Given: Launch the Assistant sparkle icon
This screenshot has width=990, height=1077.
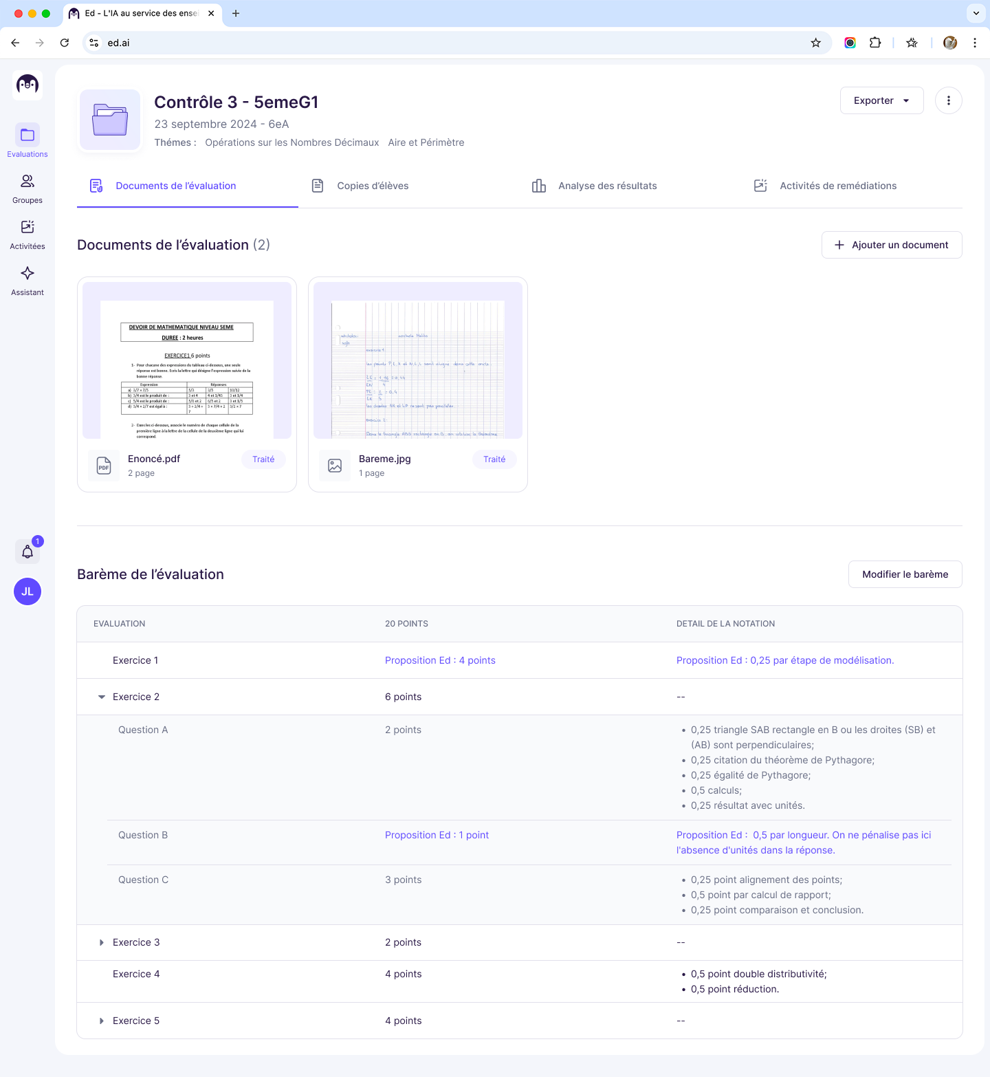Looking at the screenshot, I should point(27,274).
